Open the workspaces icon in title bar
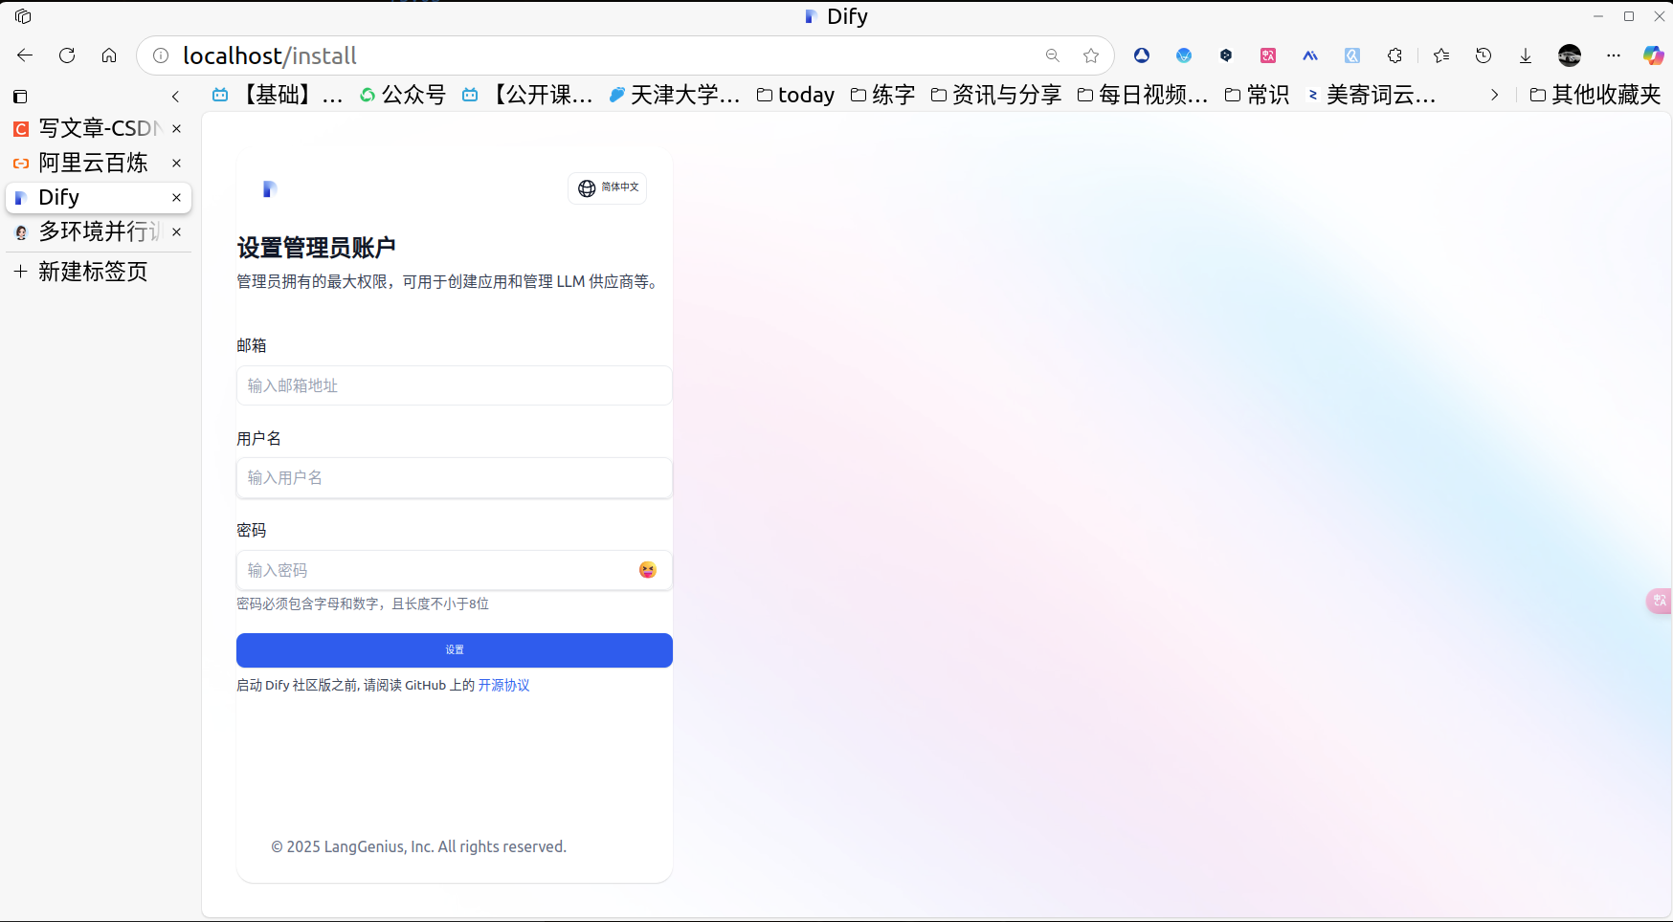 point(23,16)
